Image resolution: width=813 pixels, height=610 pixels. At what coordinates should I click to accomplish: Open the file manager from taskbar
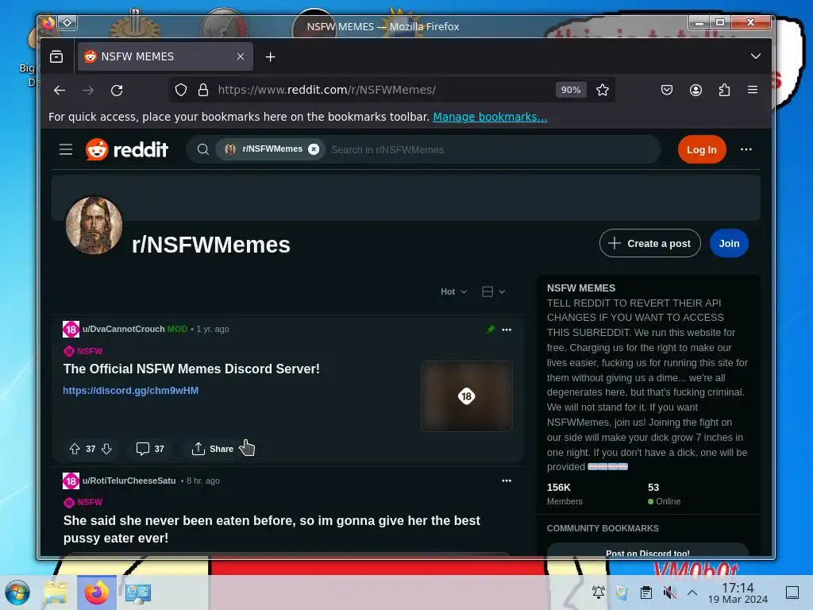pyautogui.click(x=56, y=593)
